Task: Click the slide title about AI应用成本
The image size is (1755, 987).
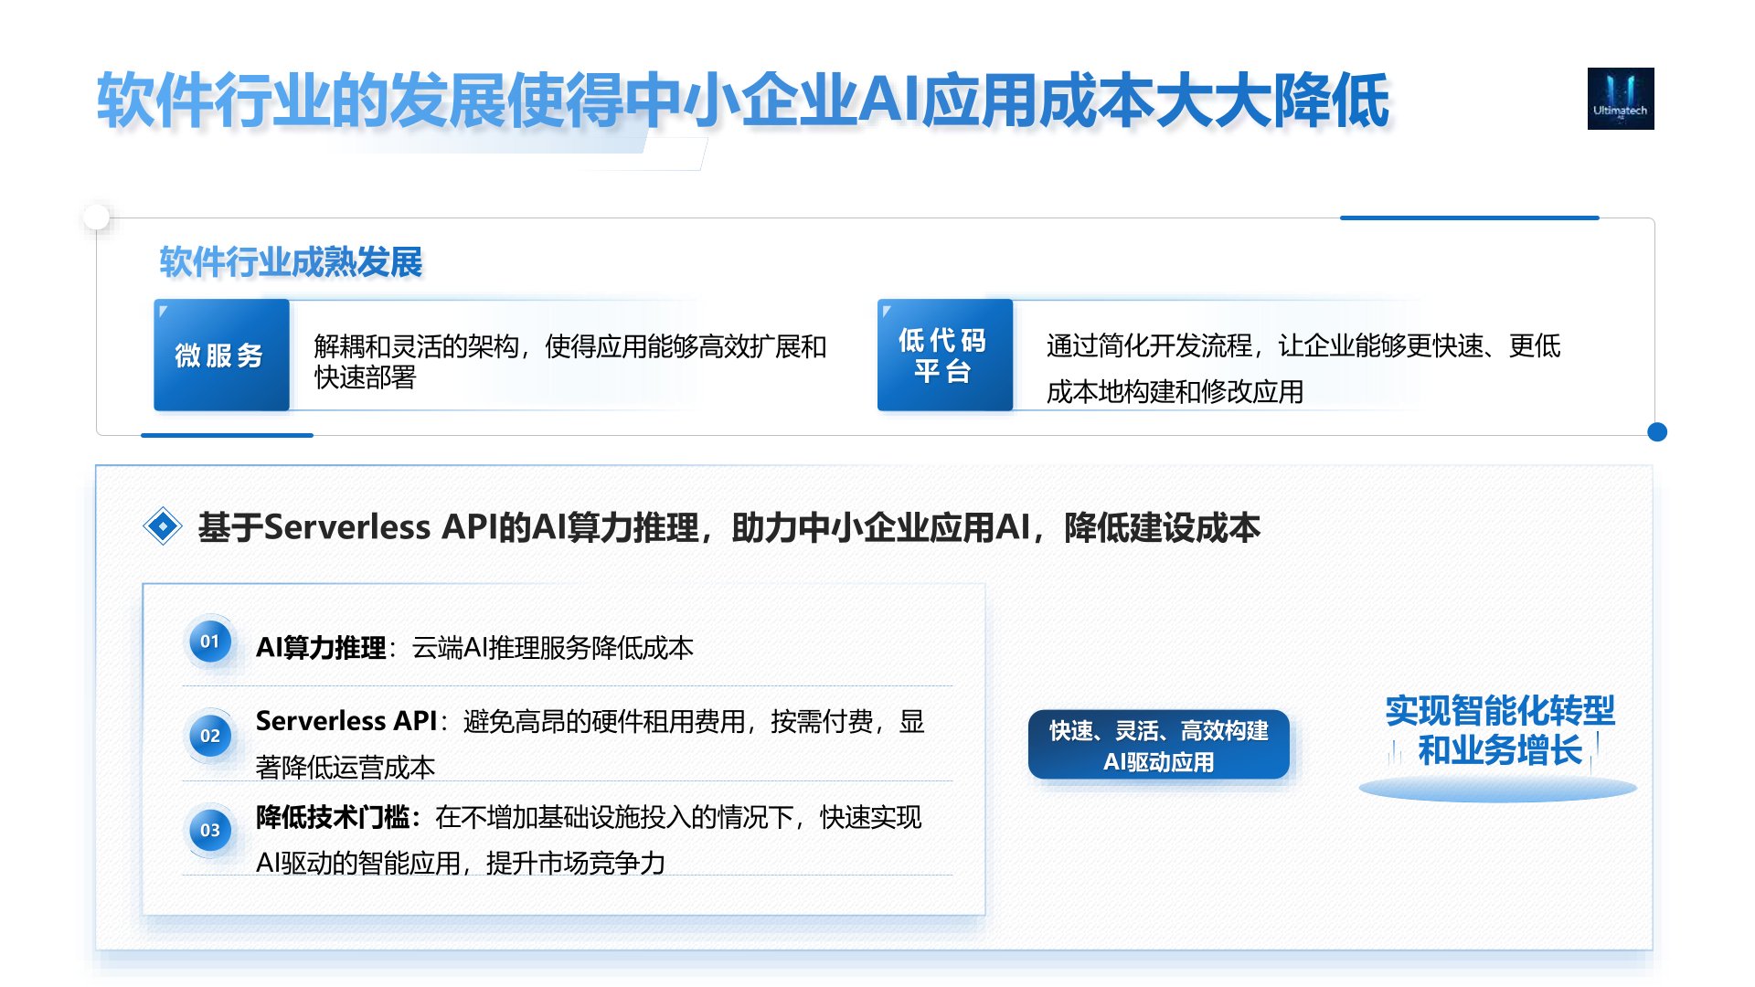Action: click(742, 101)
